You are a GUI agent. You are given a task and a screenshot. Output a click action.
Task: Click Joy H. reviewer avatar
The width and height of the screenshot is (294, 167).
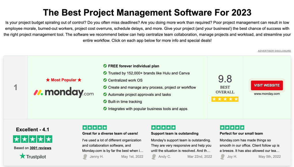(x=223, y=157)
